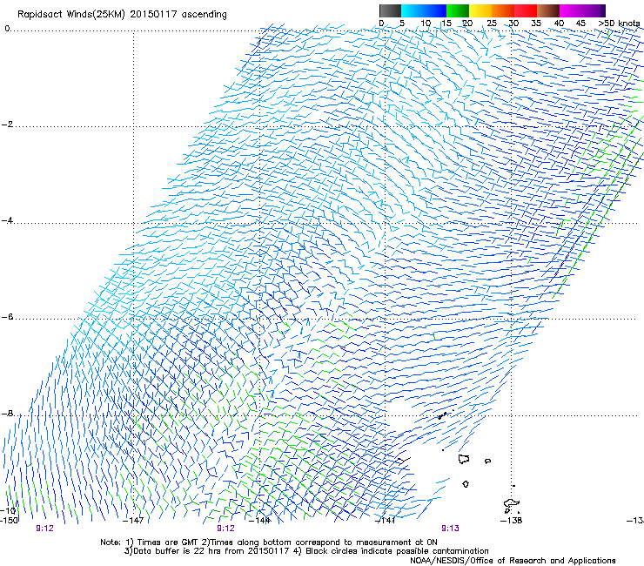
Task: Select the '-2' latitude axis label
Action: (7, 125)
